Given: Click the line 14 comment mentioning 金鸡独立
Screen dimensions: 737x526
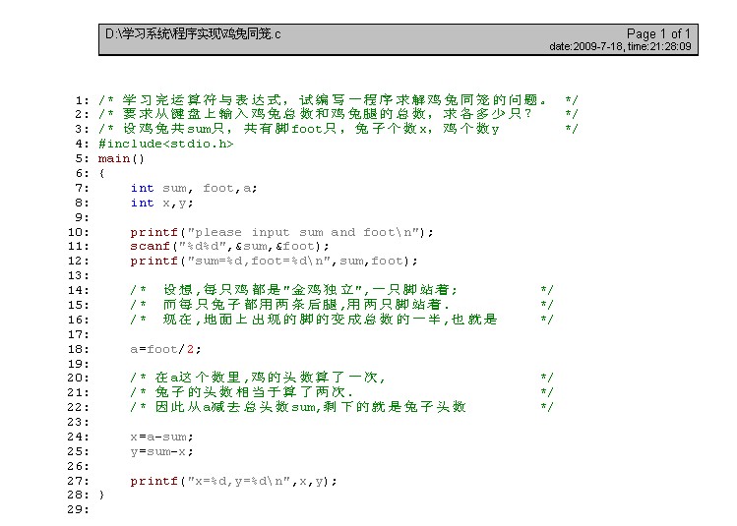Looking at the screenshot, I should point(341,290).
